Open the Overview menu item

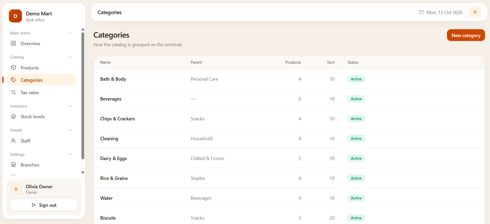(x=41, y=43)
